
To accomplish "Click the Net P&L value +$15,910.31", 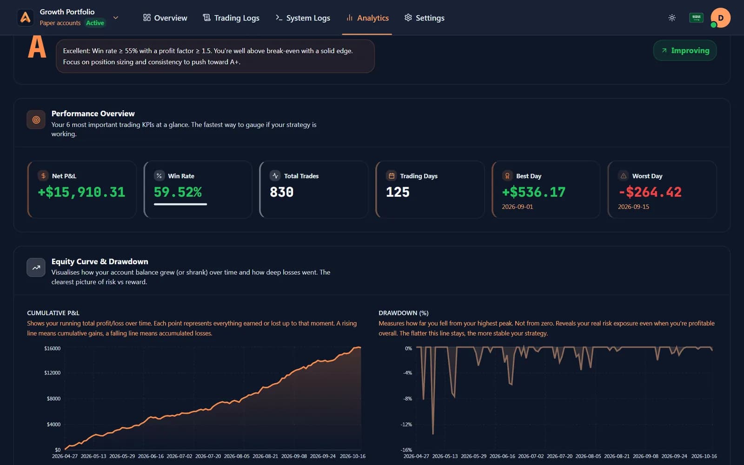I will click(x=81, y=192).
